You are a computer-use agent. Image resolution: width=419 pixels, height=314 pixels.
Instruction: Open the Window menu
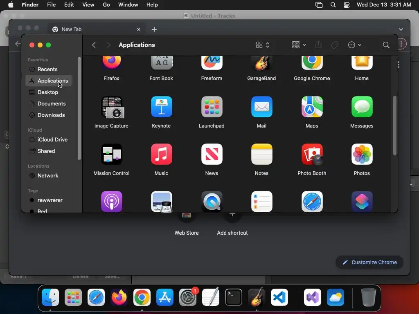(128, 5)
